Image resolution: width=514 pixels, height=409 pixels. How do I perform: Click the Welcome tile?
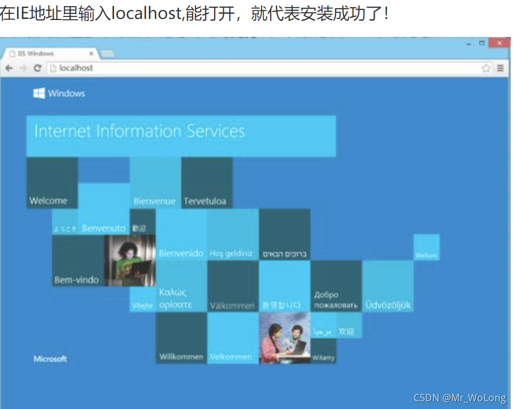(x=52, y=183)
